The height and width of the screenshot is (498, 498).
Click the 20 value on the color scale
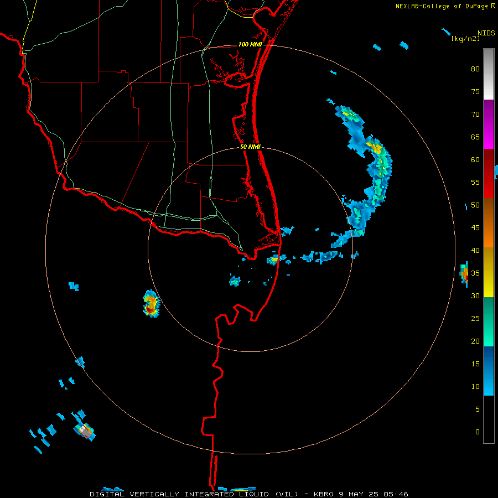(475, 341)
